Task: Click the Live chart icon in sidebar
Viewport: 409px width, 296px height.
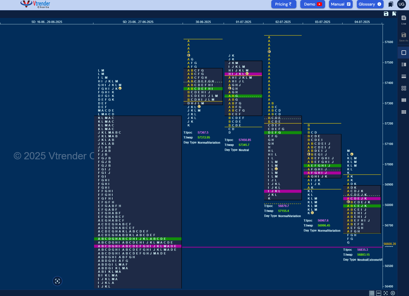Action: (x=403, y=20)
